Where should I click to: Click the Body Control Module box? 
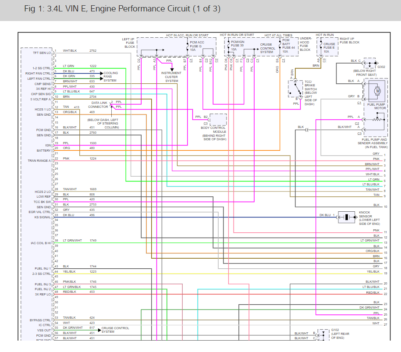(x=218, y=120)
